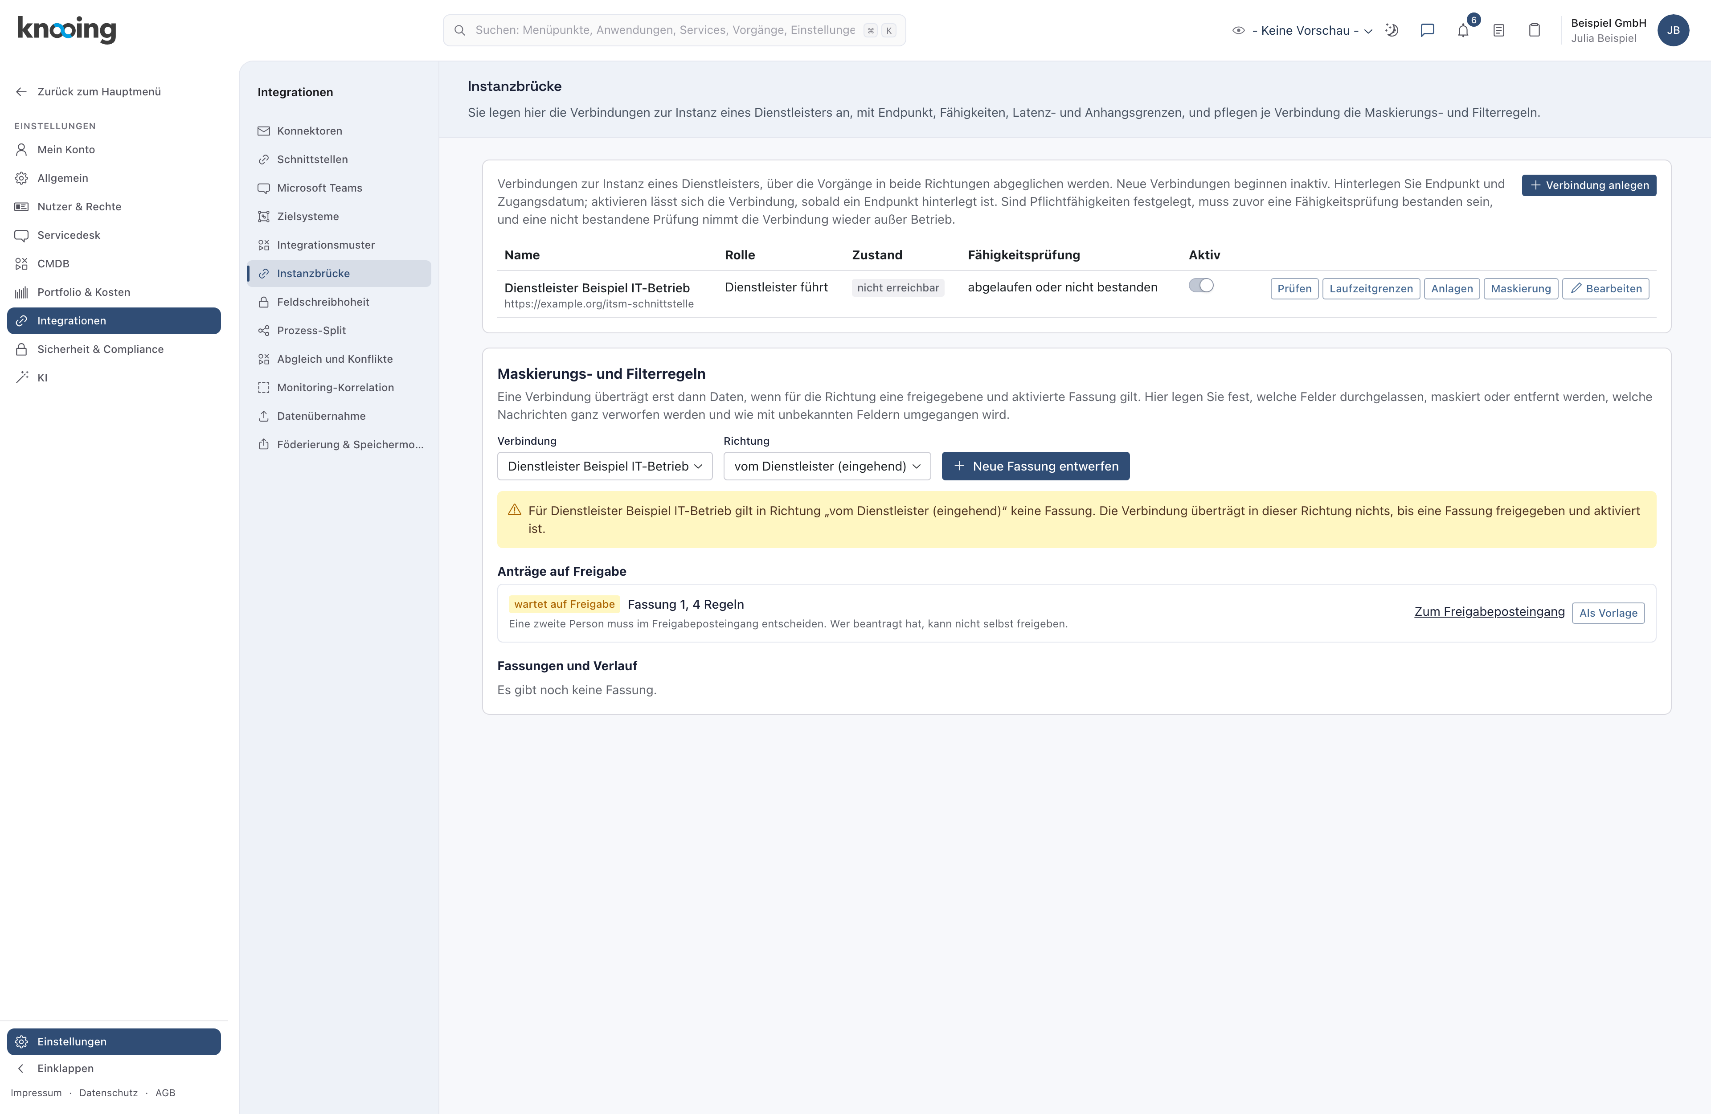The image size is (1711, 1114).
Task: Click the dark mode moon icon
Action: coord(1392,30)
